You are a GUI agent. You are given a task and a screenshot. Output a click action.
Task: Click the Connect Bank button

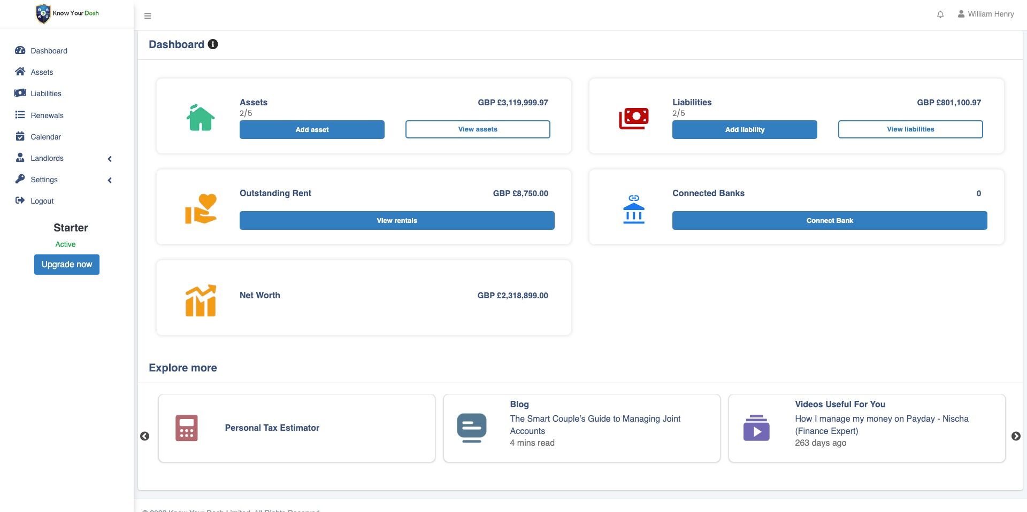830,221
